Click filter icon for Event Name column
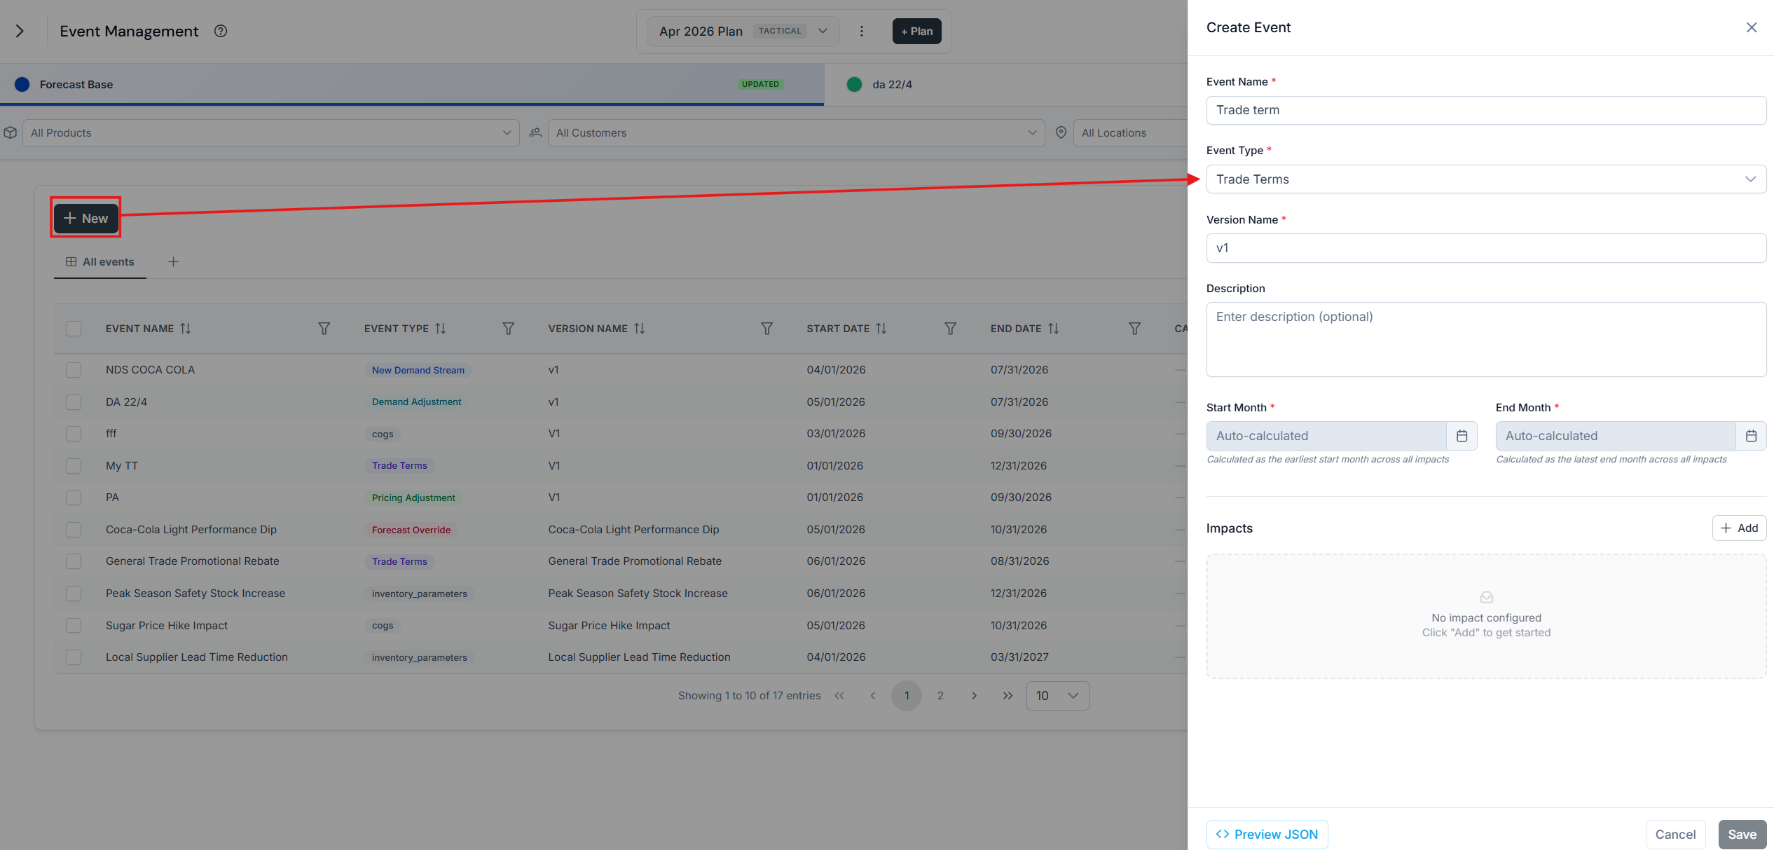The image size is (1774, 850). click(x=324, y=329)
